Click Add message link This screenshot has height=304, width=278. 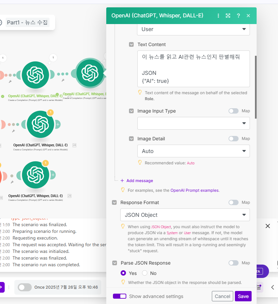click(137, 181)
